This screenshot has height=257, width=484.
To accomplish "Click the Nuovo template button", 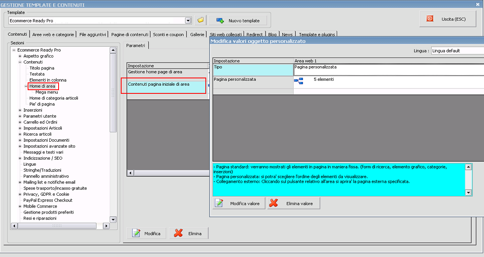I will tap(238, 21).
